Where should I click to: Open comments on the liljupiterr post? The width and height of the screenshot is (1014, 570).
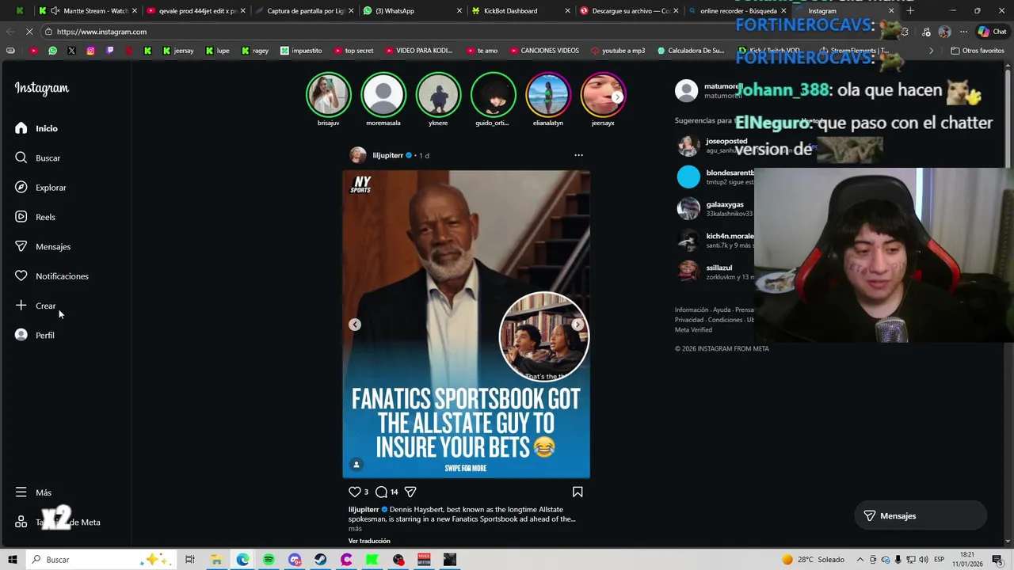click(x=381, y=492)
